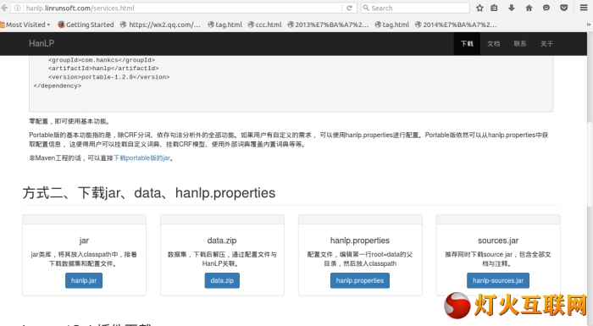Click the 方式二 section heading
Image resolution: width=593 pixels, height=326 pixels.
pos(148,193)
